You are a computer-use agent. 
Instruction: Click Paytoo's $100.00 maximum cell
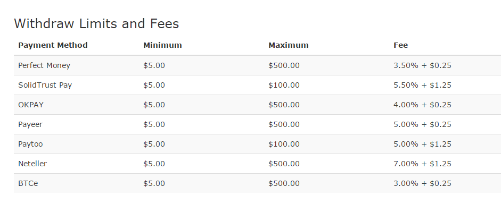click(x=284, y=144)
